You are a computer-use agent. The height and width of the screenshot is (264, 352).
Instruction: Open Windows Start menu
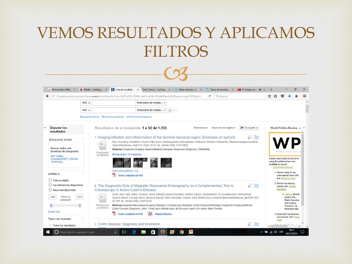48,232
